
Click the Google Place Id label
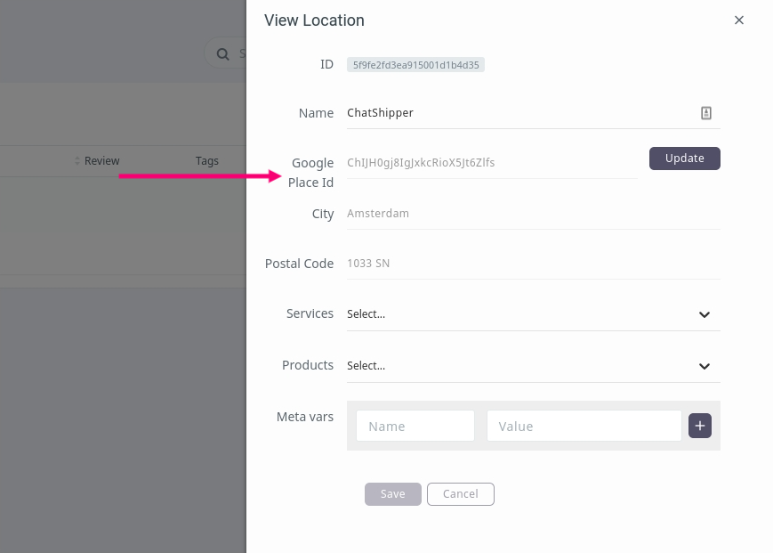311,173
